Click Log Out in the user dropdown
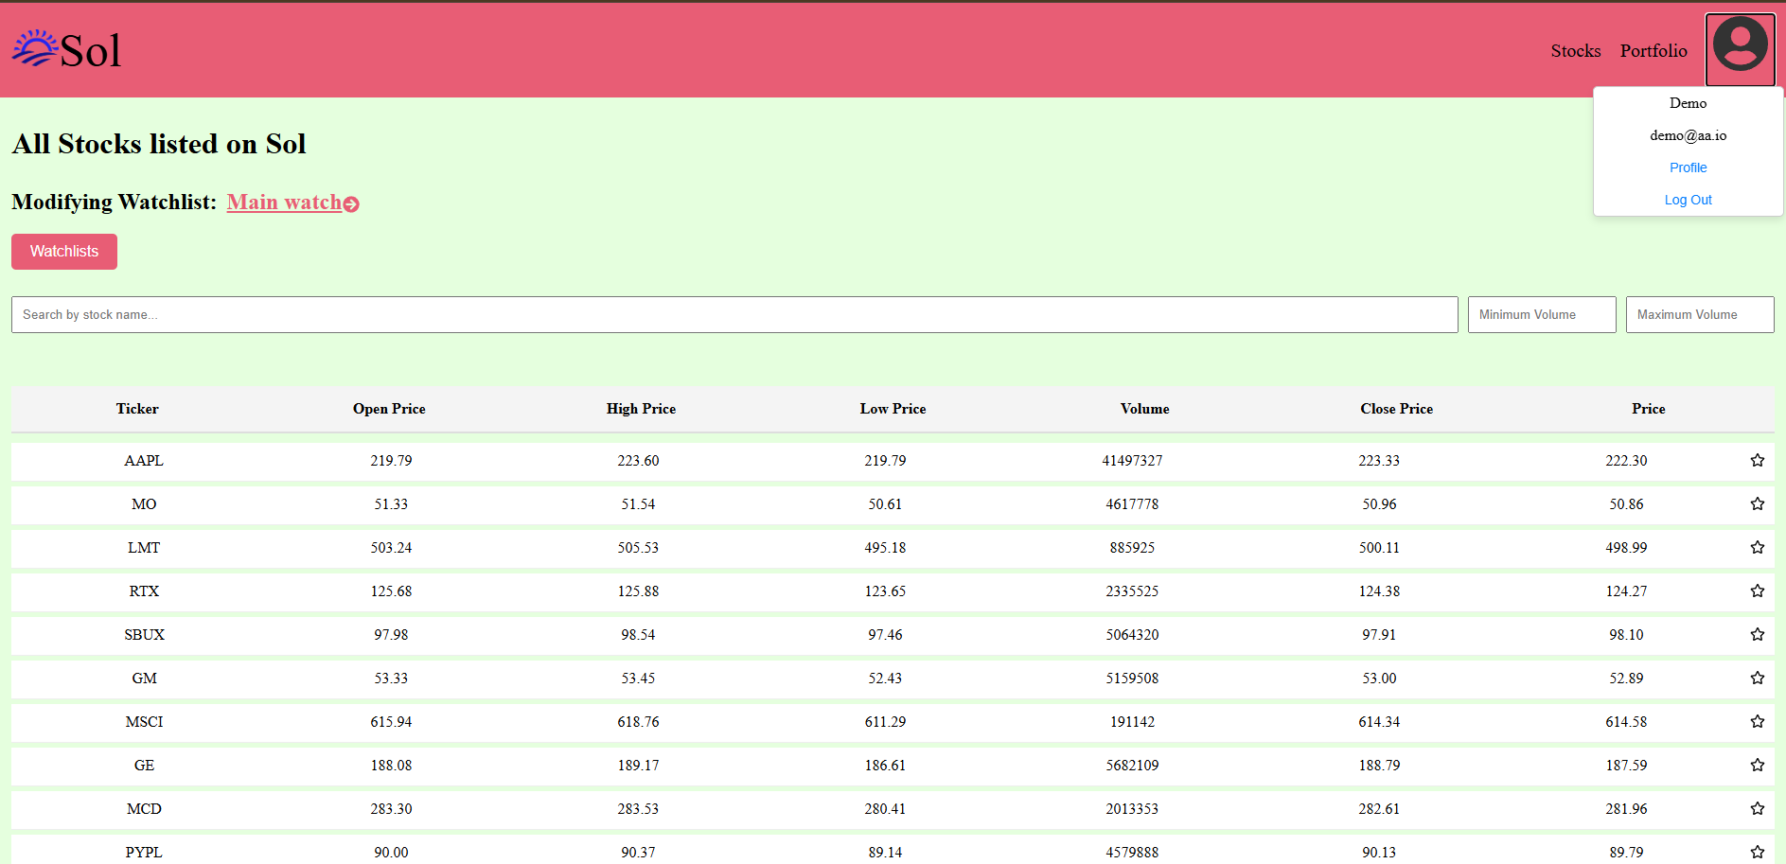1786x864 pixels. point(1688,200)
